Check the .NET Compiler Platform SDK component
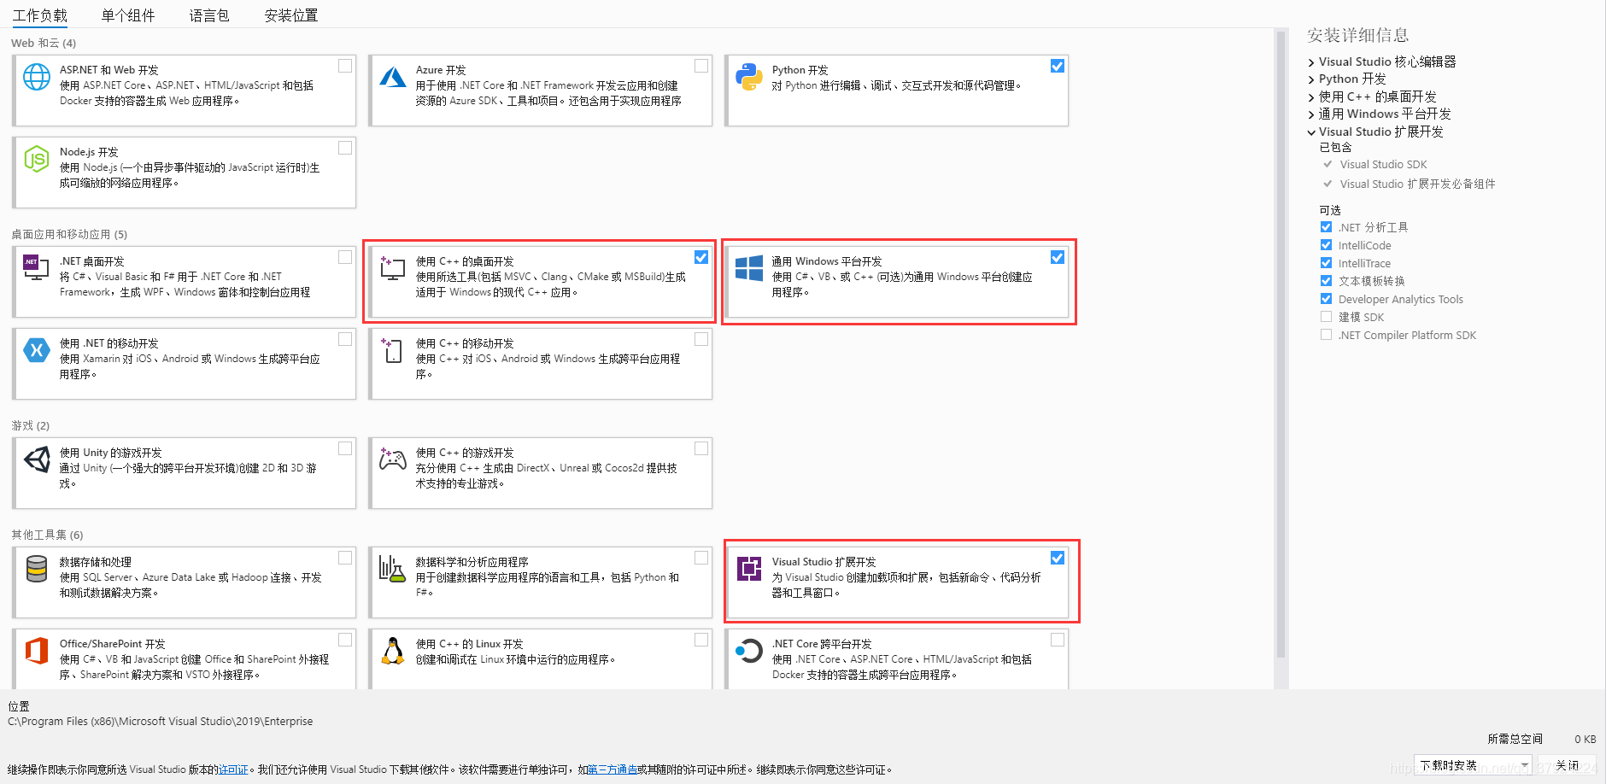 [1326, 335]
